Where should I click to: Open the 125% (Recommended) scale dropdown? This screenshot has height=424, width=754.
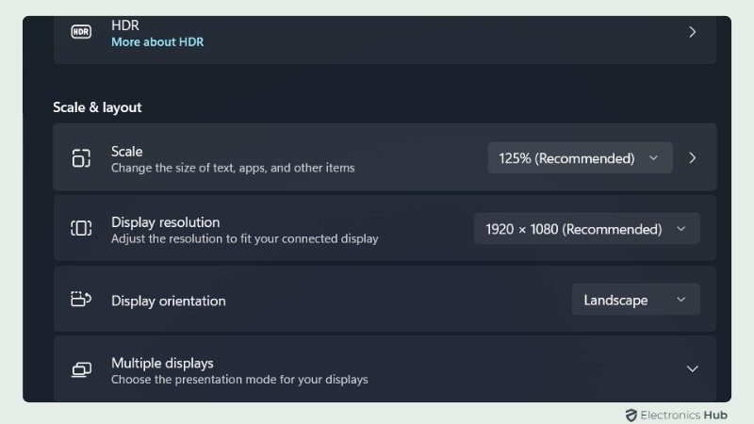[580, 158]
